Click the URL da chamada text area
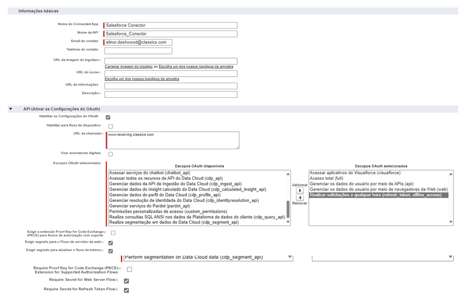 [173, 140]
